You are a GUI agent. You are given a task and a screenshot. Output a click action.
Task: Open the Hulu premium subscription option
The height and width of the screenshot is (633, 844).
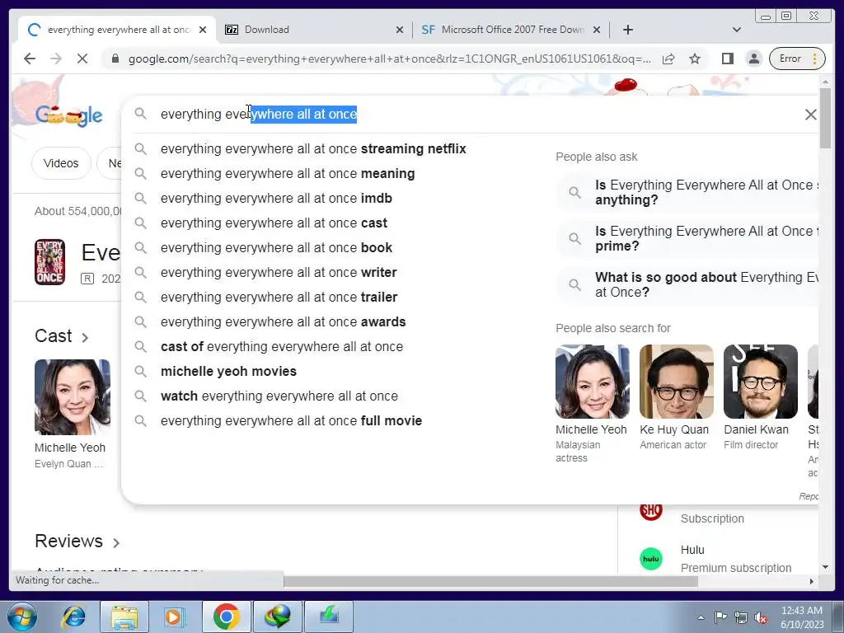tap(716, 559)
